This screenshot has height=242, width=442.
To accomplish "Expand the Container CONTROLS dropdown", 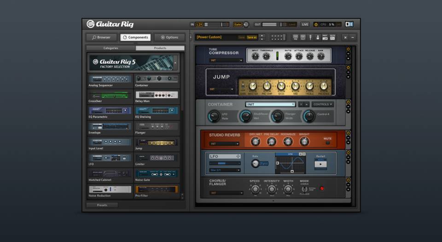I will (323, 104).
